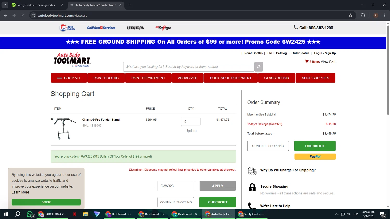Screen dimensions: 390x219
Task: Click Login - Sign Up link
Action: (x=325, y=53)
